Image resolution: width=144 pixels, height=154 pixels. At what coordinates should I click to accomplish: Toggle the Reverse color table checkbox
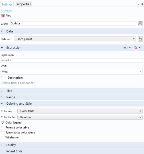tap(3, 127)
